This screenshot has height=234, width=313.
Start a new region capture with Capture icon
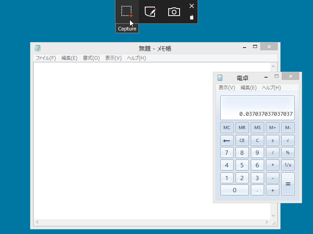(x=127, y=11)
